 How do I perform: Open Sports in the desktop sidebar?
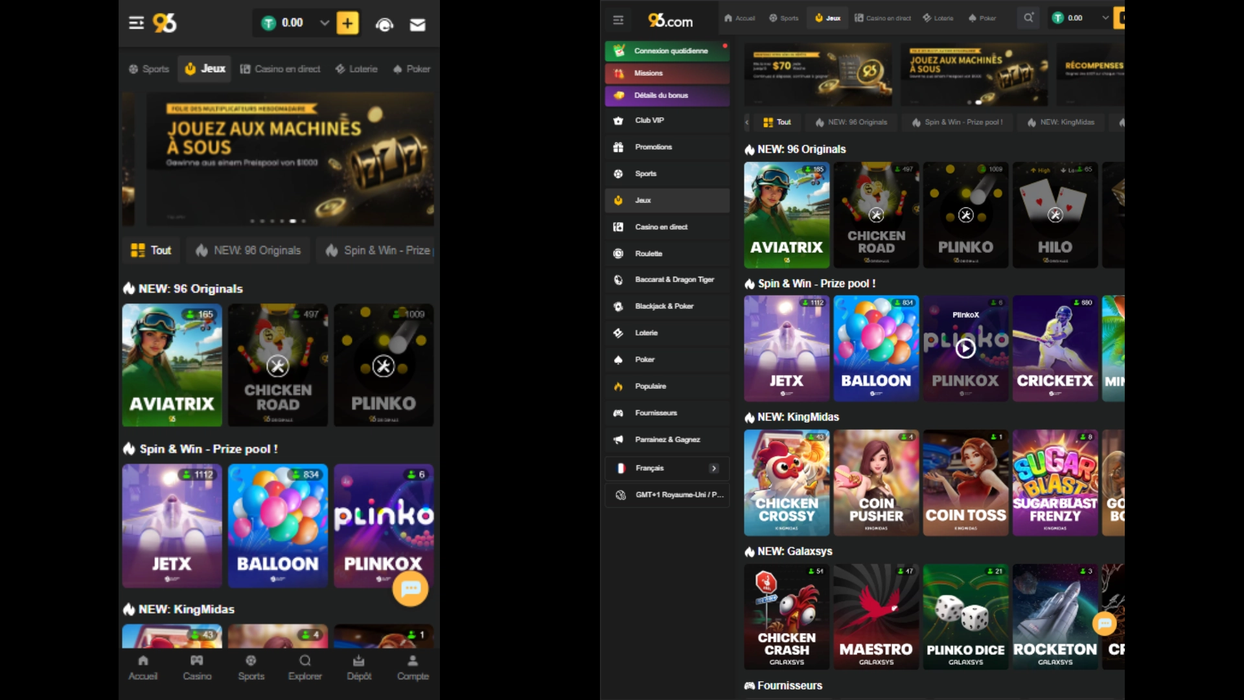point(667,174)
